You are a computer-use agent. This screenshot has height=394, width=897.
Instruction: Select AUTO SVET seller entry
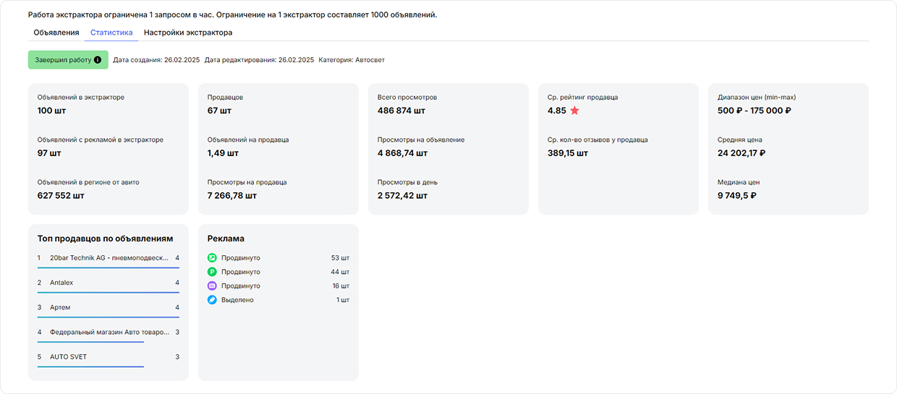pos(68,357)
